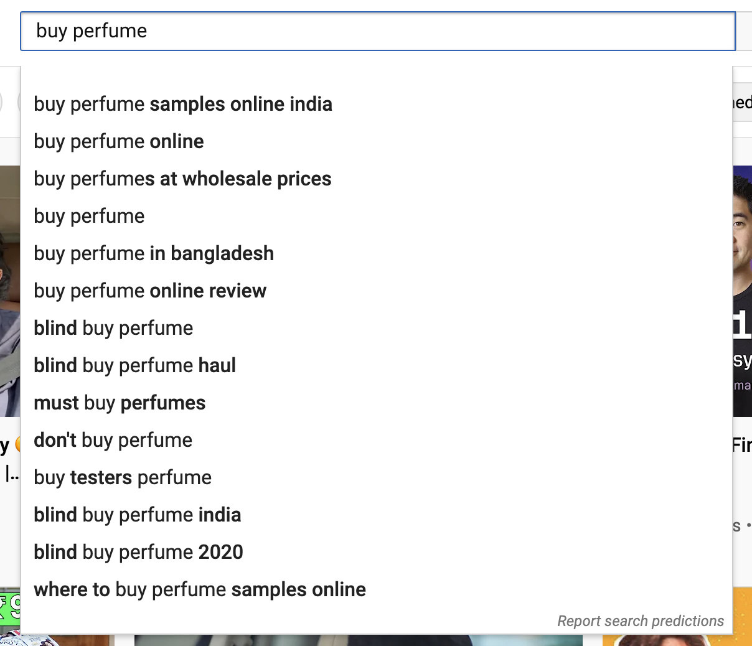752x646 pixels.
Task: Select 'blind buy perfume india' suggestion
Action: click(x=377, y=515)
